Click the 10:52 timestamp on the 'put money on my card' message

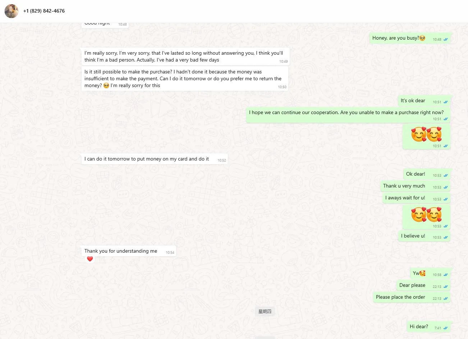pyautogui.click(x=222, y=161)
